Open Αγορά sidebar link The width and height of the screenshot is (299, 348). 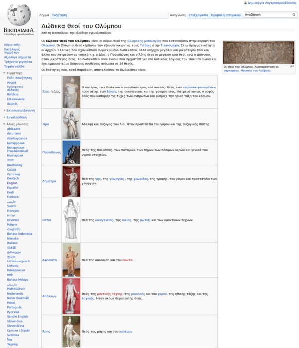(12, 83)
